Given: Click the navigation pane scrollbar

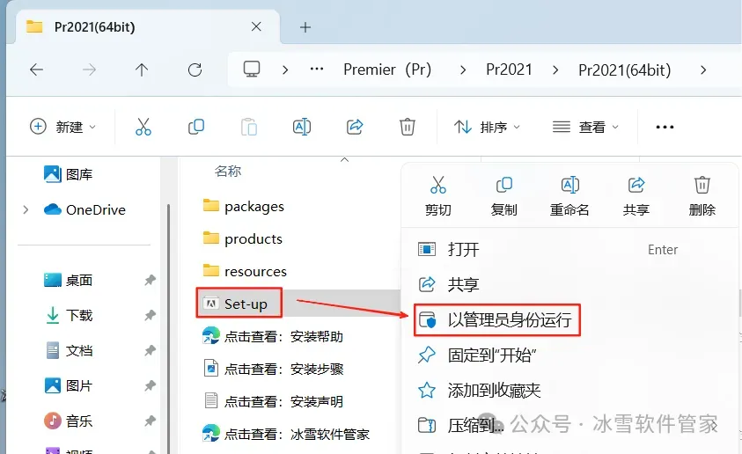Looking at the screenshot, I should (x=168, y=329).
